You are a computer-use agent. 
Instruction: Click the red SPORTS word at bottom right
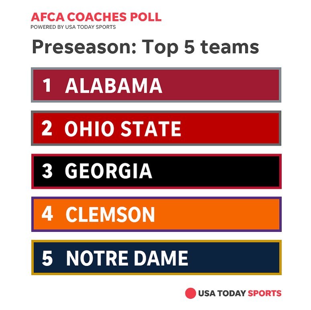[264, 294]
